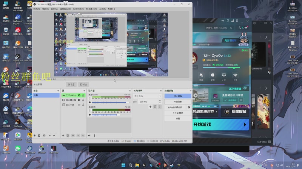The image size is (302, 169).
Task: Pop out the Controls dock
Action: click(191, 91)
